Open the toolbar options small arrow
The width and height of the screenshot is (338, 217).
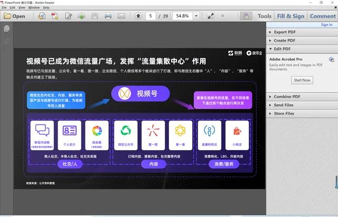[223, 16]
